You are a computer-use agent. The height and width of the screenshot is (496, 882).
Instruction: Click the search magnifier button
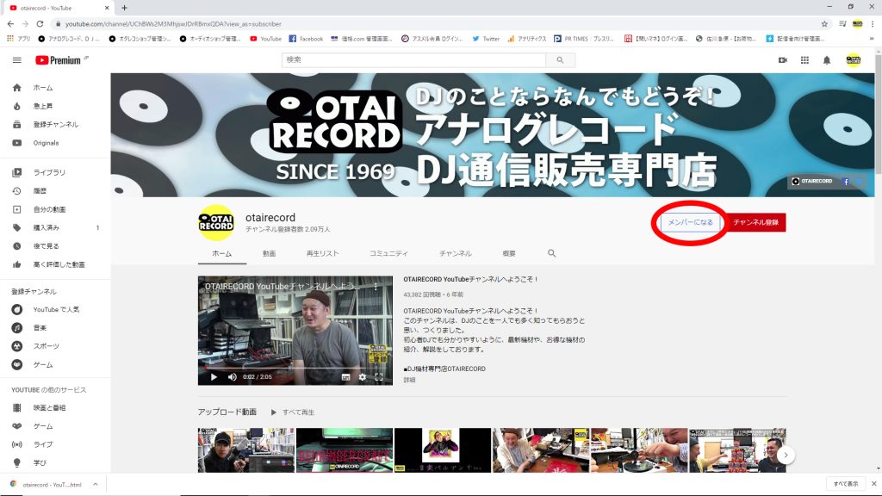point(560,59)
